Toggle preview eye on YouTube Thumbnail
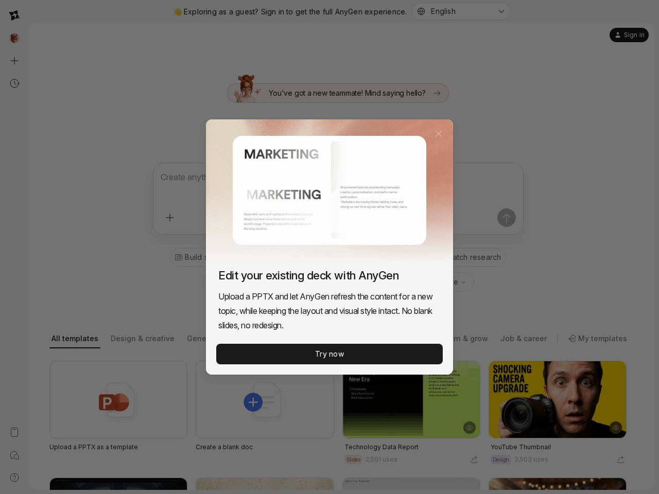The image size is (659, 494). (615, 428)
